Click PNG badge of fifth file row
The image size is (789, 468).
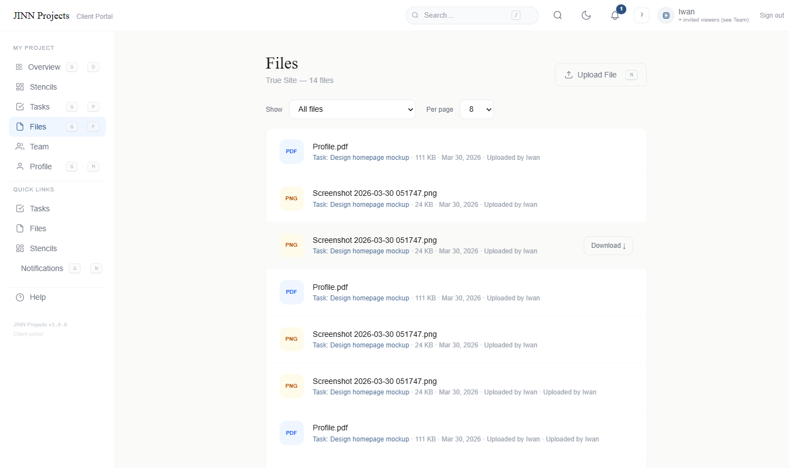(x=292, y=339)
